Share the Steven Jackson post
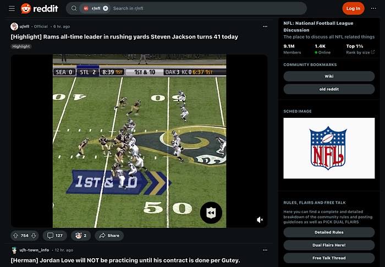The image size is (385, 267). (109, 236)
